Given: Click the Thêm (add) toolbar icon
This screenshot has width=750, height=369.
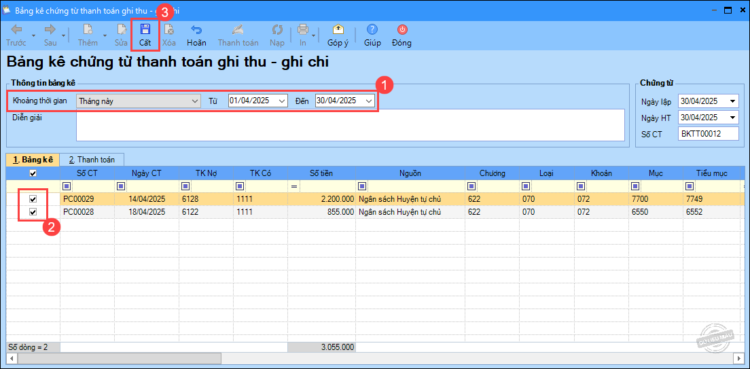Looking at the screenshot, I should click(x=88, y=30).
